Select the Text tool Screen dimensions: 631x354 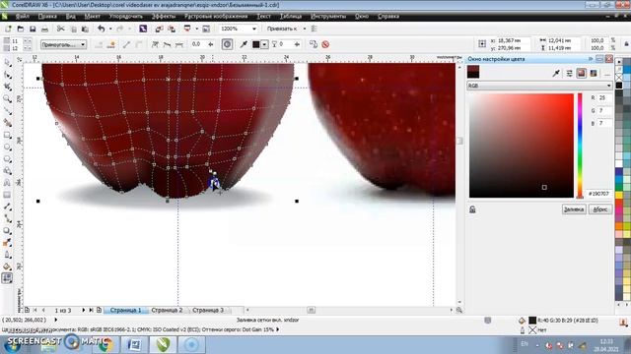pos(7,183)
